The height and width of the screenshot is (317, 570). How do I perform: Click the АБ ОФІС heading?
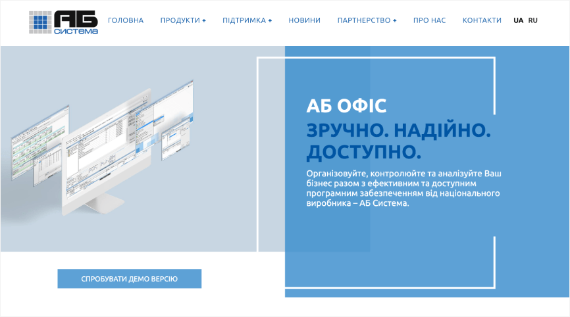[x=346, y=106]
